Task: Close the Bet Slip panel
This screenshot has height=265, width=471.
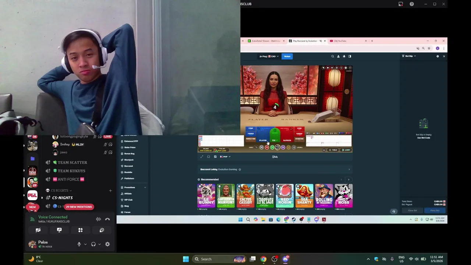Action: coord(444,56)
